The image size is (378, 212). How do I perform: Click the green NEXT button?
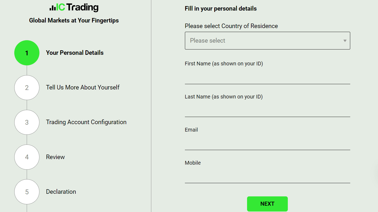click(x=267, y=204)
